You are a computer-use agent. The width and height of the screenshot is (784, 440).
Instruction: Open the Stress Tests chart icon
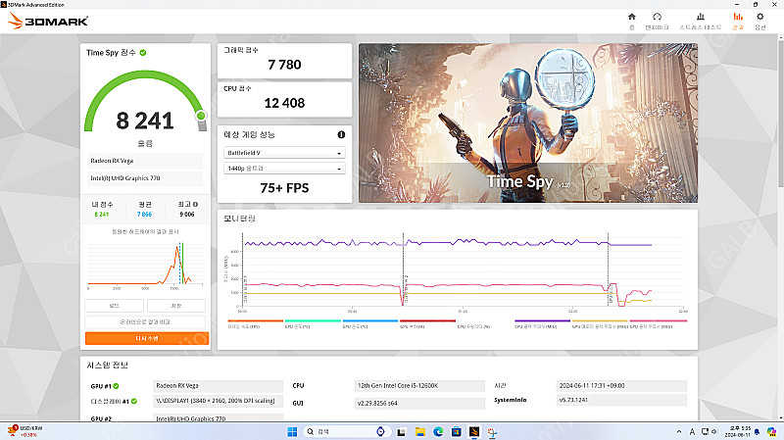click(701, 17)
